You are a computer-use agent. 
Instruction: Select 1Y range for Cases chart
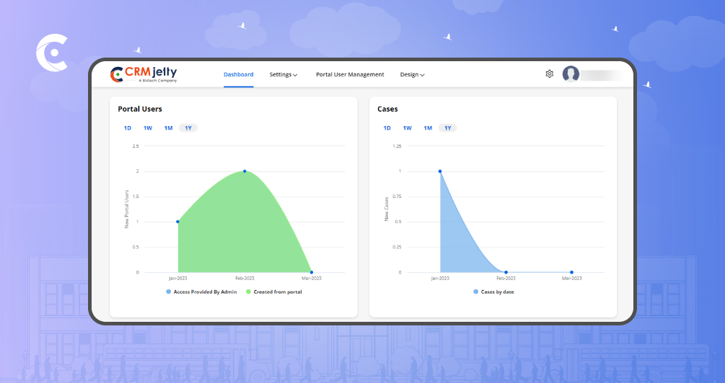point(448,128)
